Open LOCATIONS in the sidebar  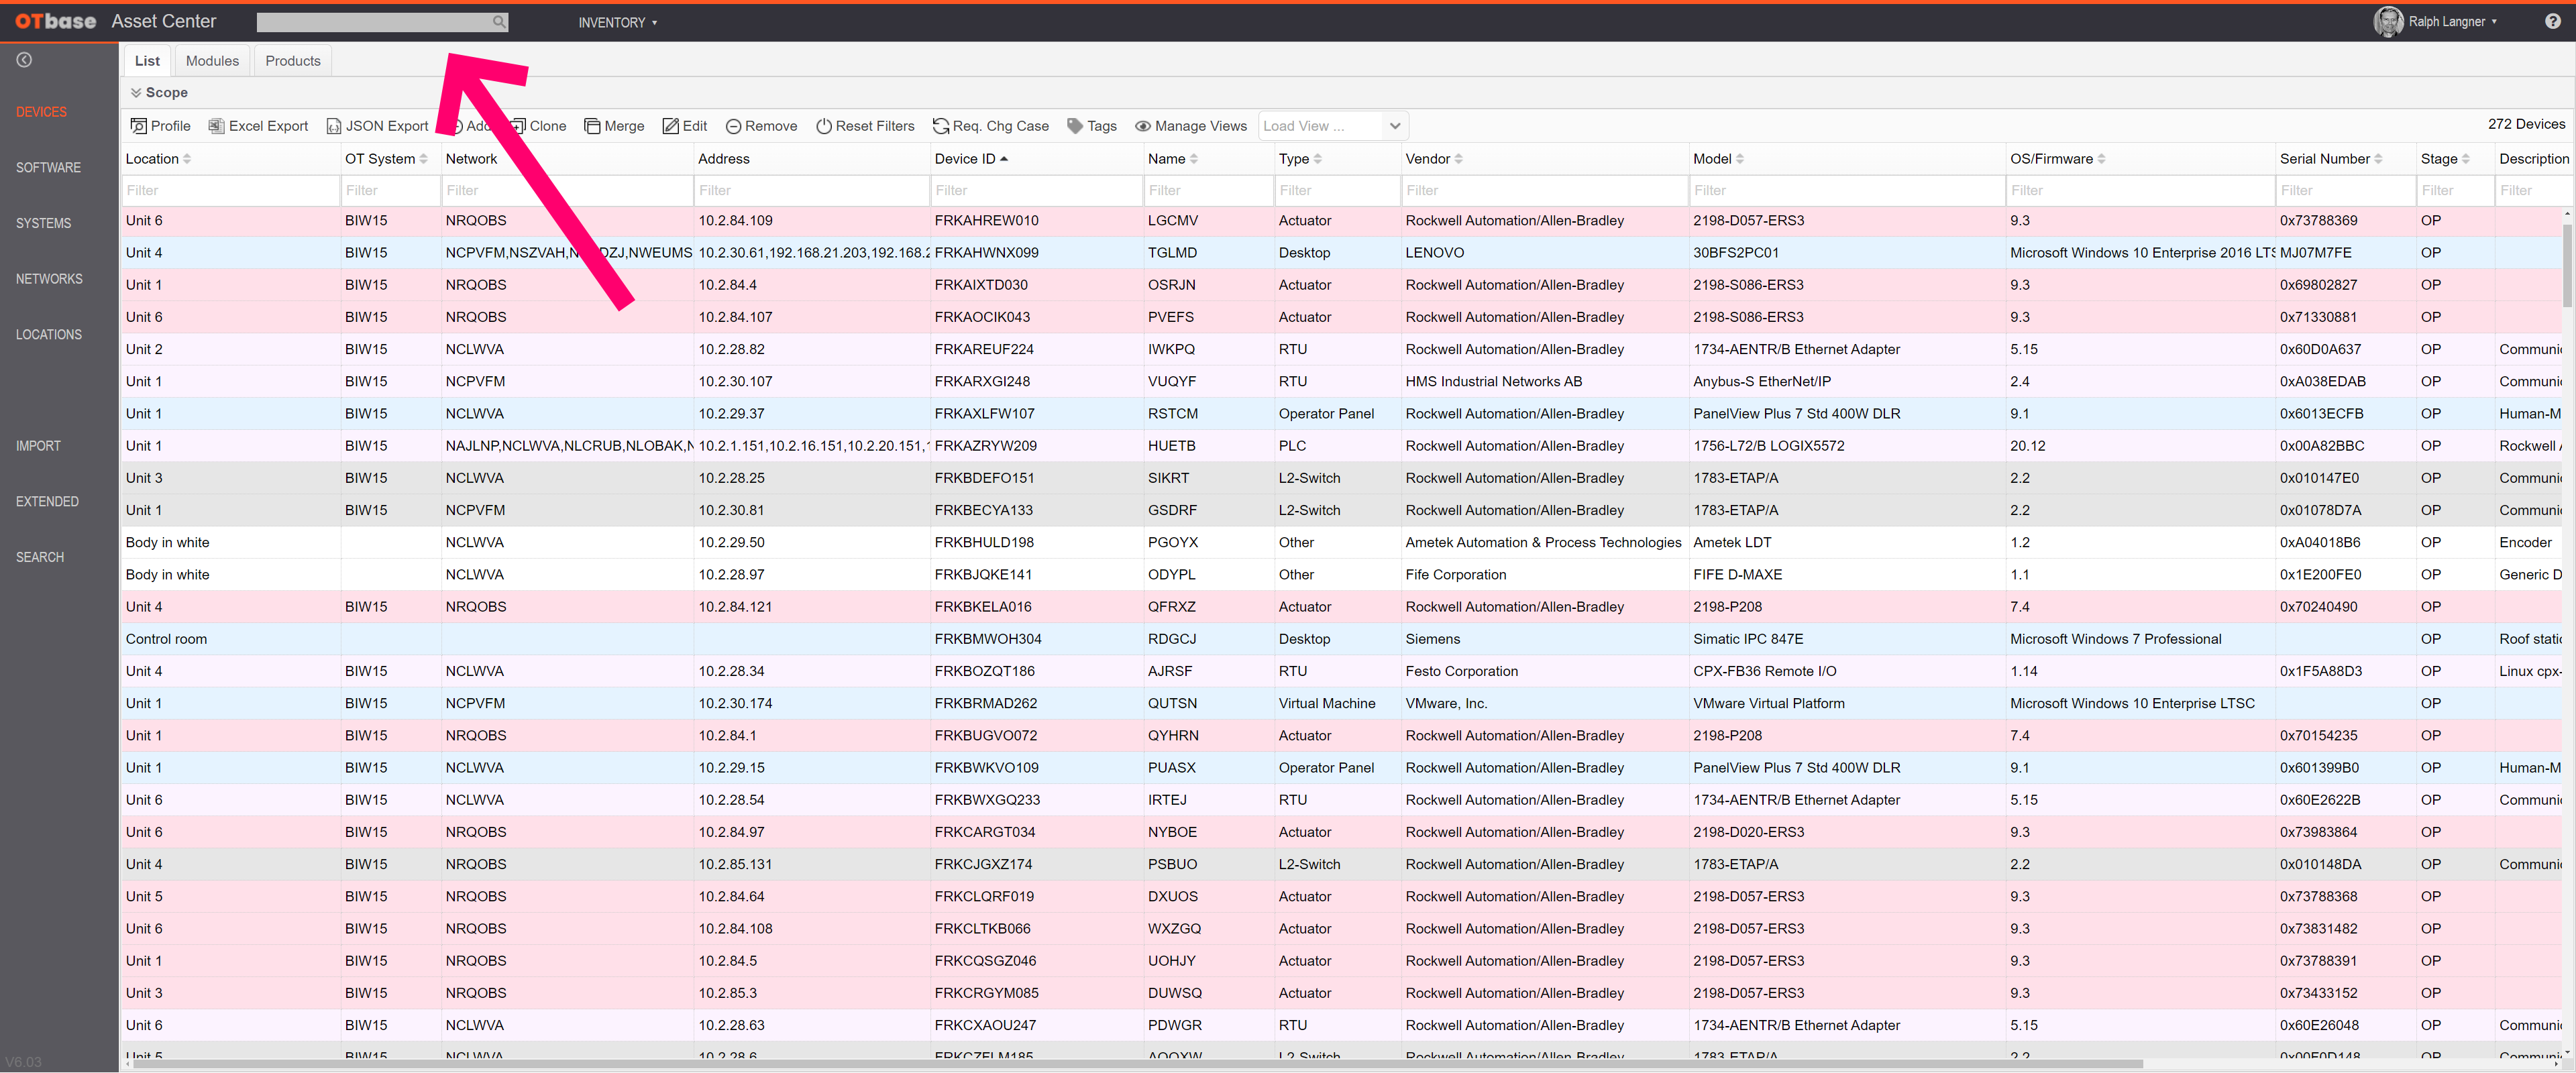pyautogui.click(x=48, y=335)
